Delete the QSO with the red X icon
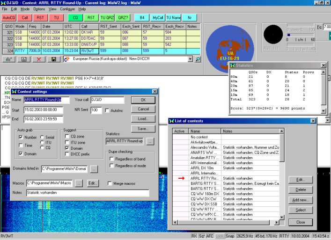Image resolution: width=331 pixels, height=240 pixels. point(39,59)
